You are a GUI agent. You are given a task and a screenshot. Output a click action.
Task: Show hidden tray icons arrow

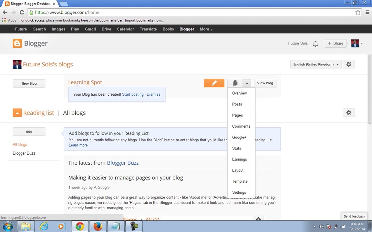pos(315,227)
